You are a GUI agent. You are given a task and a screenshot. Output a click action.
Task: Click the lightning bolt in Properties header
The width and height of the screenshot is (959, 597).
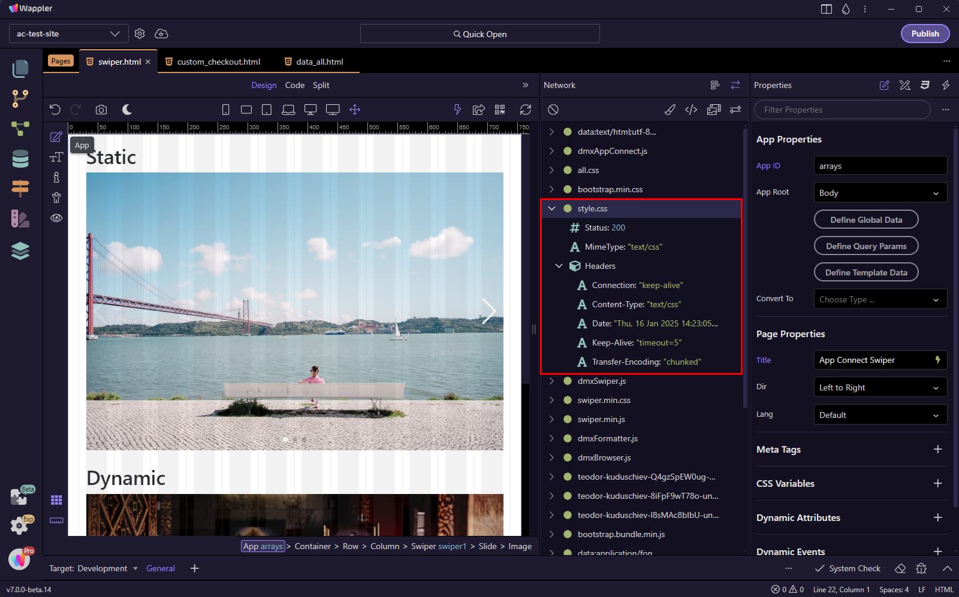click(946, 85)
